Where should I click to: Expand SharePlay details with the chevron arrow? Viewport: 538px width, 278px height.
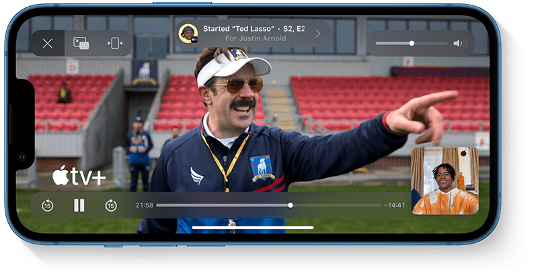pos(317,34)
